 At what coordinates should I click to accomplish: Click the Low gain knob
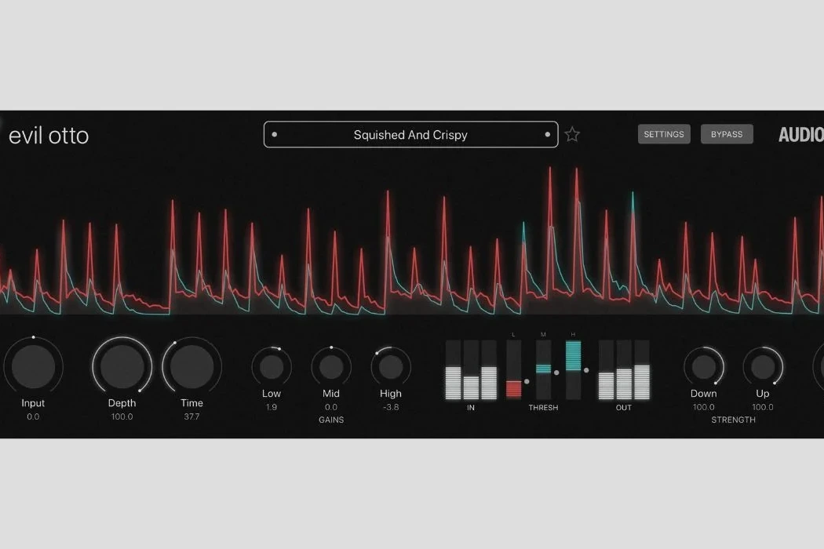[x=272, y=366]
